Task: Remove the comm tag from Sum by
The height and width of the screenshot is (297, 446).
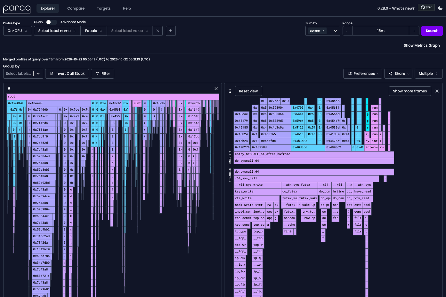Action: (323, 31)
